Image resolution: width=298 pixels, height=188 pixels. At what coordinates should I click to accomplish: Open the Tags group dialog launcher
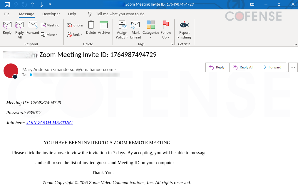pos(172,44)
